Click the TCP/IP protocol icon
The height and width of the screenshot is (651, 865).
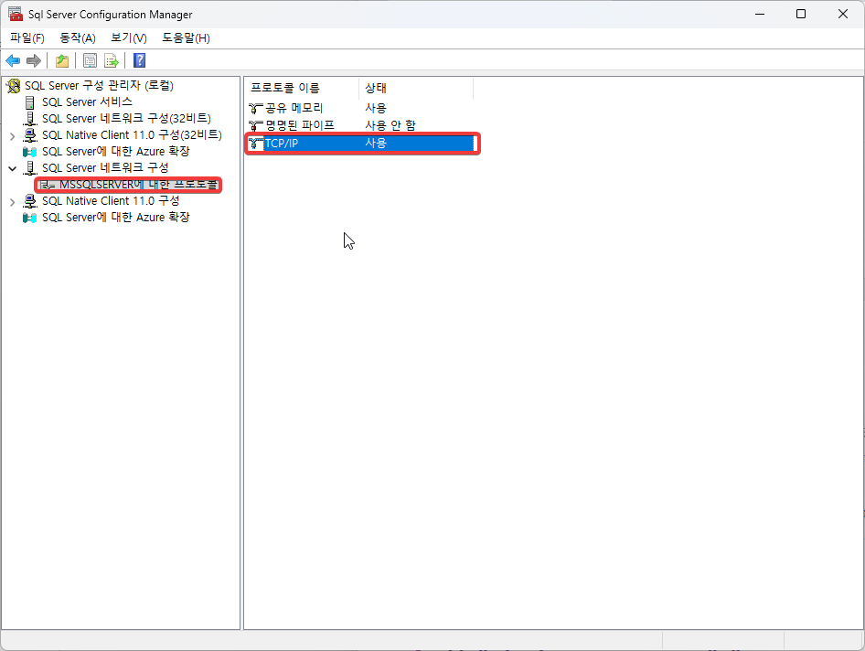click(255, 144)
